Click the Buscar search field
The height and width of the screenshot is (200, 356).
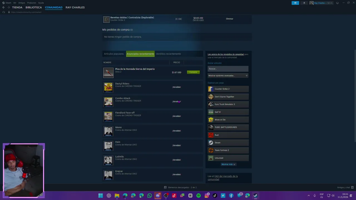[x=228, y=69]
